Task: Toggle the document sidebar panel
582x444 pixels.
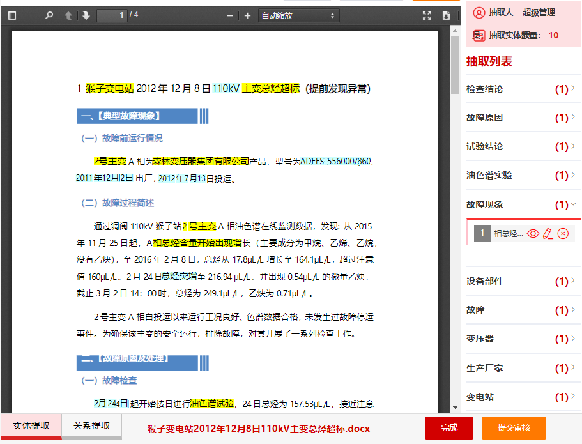Action: point(11,15)
